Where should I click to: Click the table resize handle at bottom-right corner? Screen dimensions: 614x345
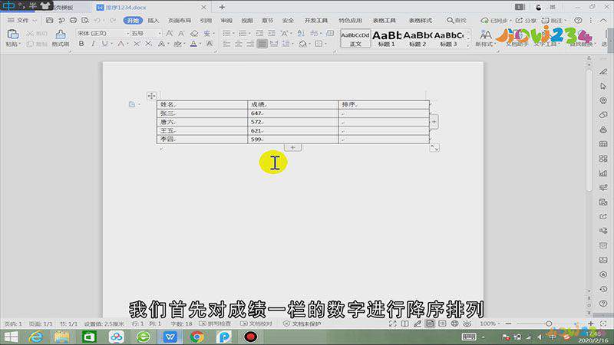point(434,147)
